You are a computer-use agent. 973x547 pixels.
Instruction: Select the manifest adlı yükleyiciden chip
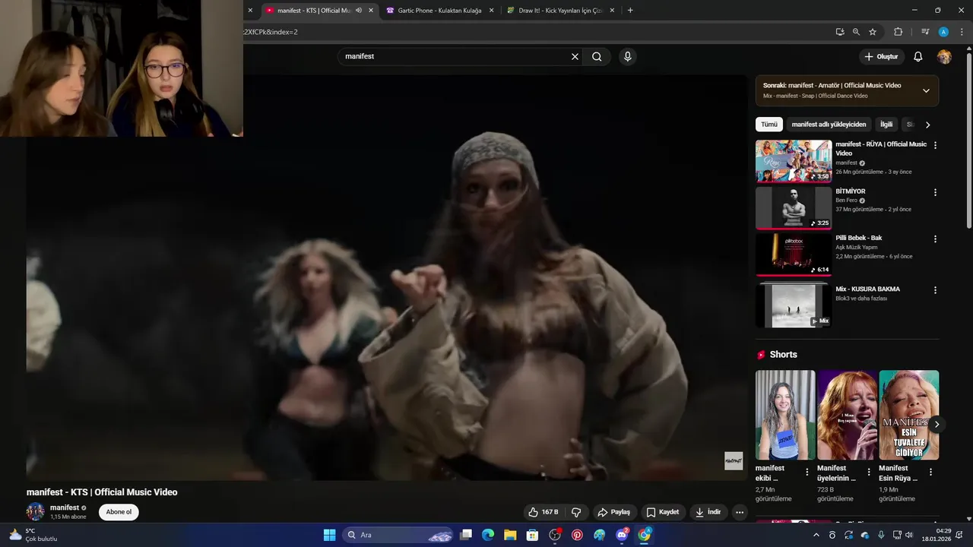coord(829,125)
